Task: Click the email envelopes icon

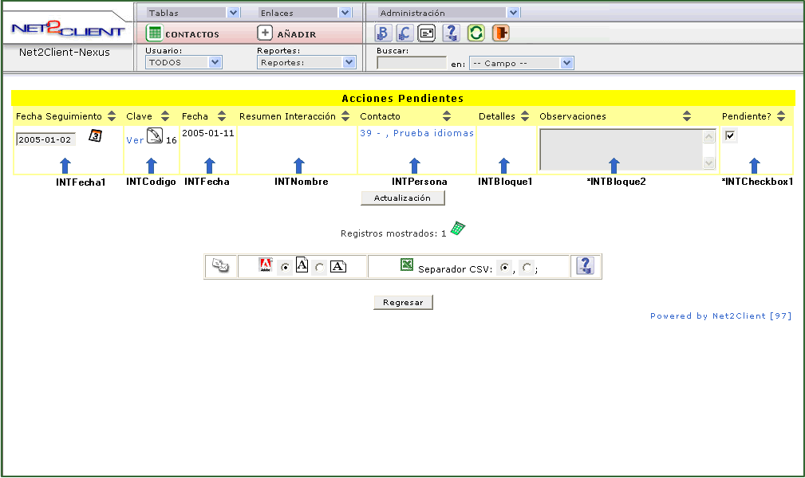Action: [x=221, y=266]
